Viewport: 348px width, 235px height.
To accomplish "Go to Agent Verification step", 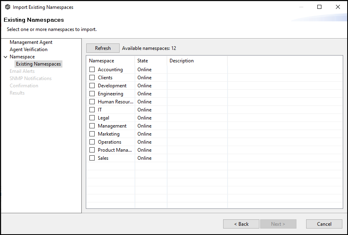I will click(29, 49).
